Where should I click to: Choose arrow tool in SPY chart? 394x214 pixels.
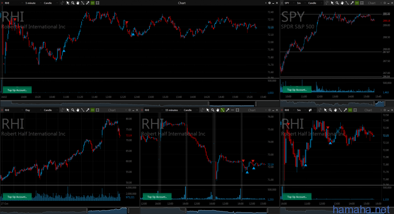[x=352, y=3]
